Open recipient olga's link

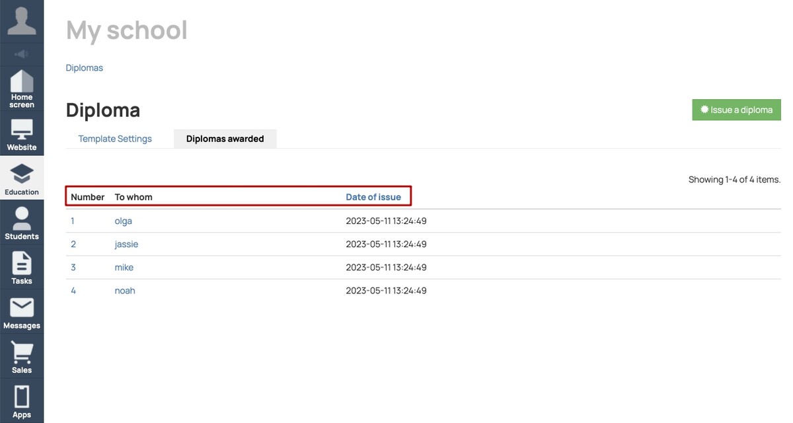[124, 221]
